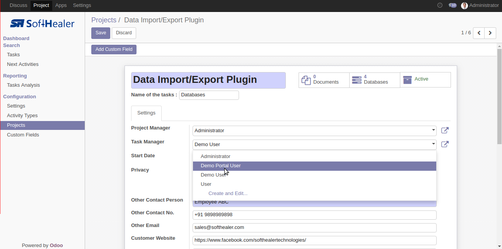
Task: Switch to the Settings form tab
Action: click(147, 113)
